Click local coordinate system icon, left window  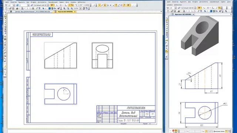pyautogui.click(x=66, y=5)
